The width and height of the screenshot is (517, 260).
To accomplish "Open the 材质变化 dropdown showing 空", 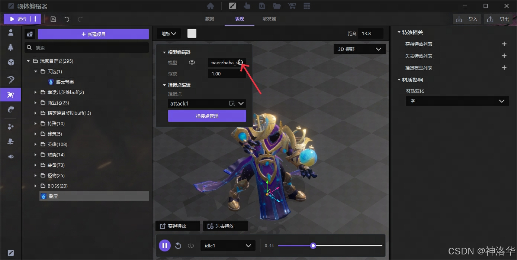I will [x=457, y=101].
